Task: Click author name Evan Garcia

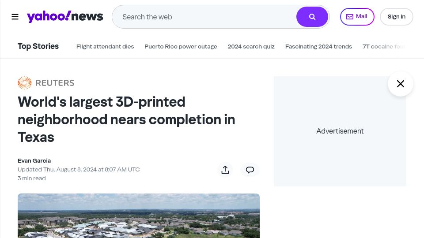Action: pos(34,160)
